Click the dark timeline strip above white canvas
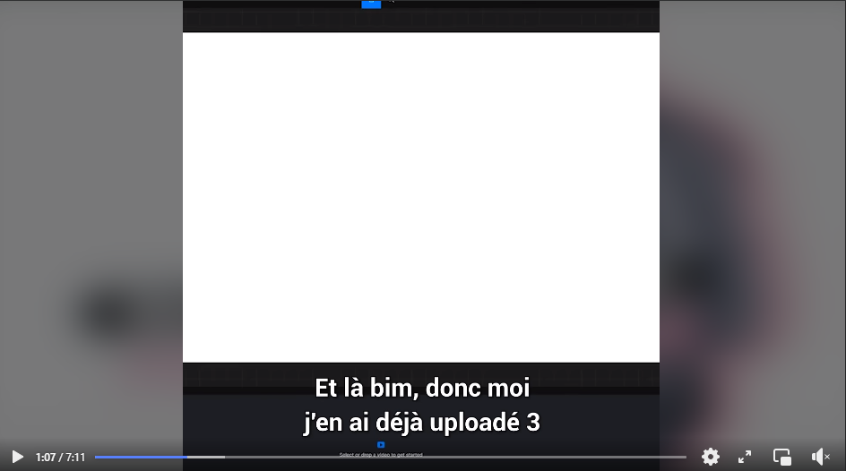This screenshot has width=846, height=471. click(421, 21)
